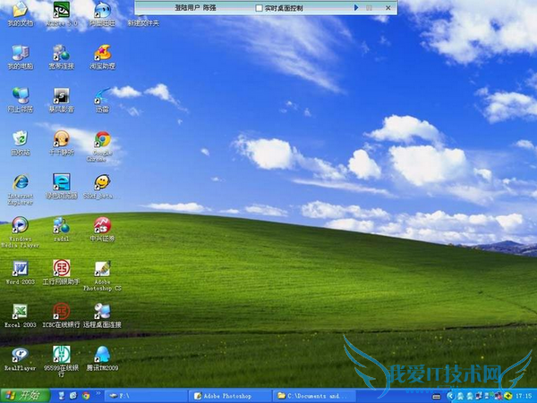Switch to Adobe Photoshop taskbar button

[x=226, y=395]
